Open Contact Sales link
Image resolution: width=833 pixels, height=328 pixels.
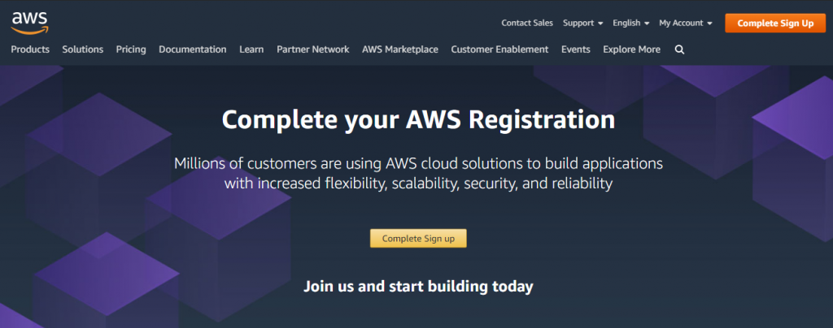click(x=527, y=24)
